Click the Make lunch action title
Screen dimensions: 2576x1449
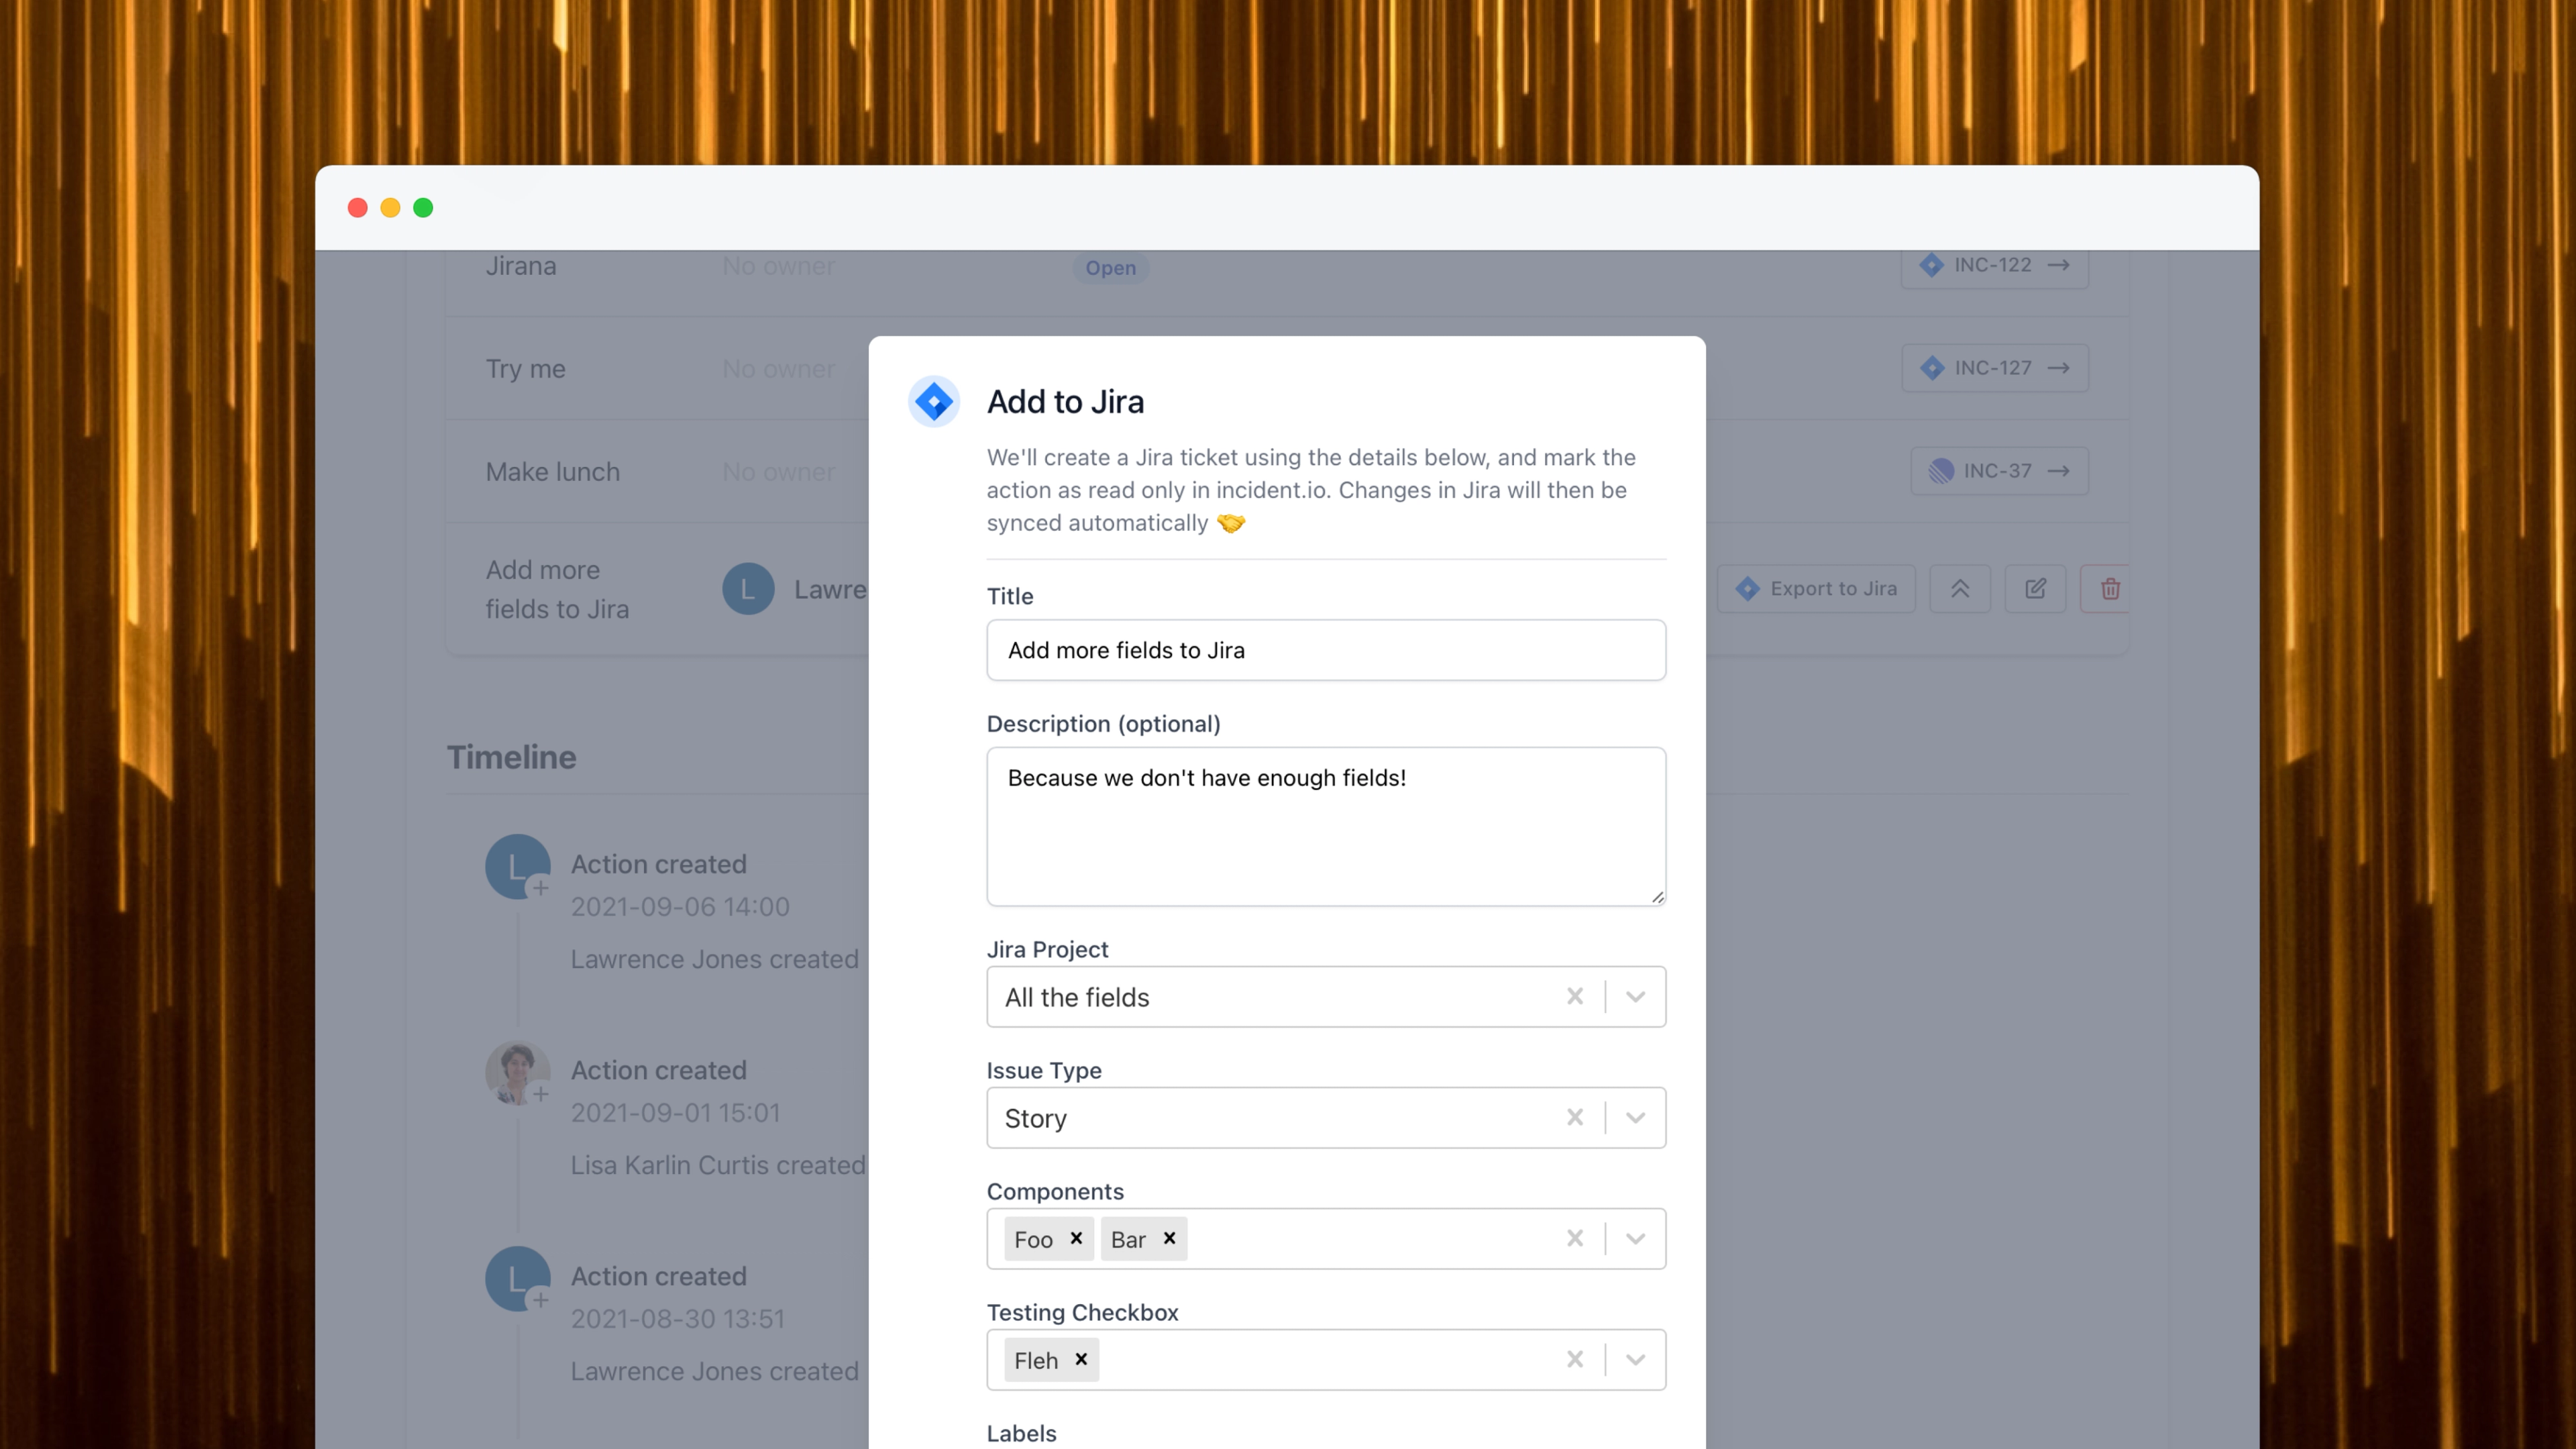point(553,472)
